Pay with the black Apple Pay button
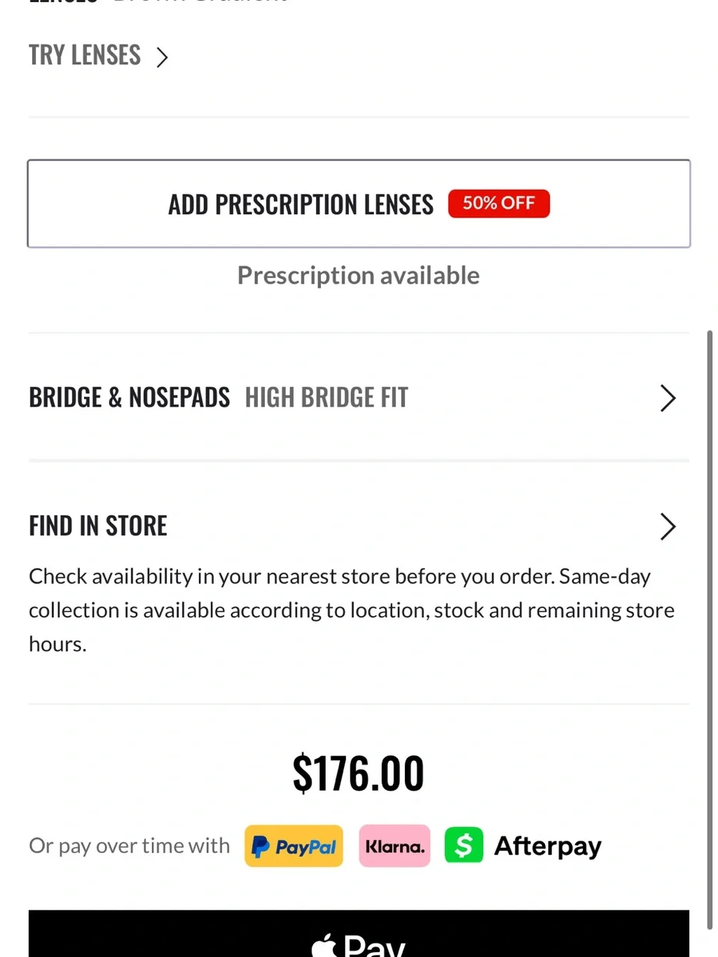718x957 pixels. pos(359,933)
